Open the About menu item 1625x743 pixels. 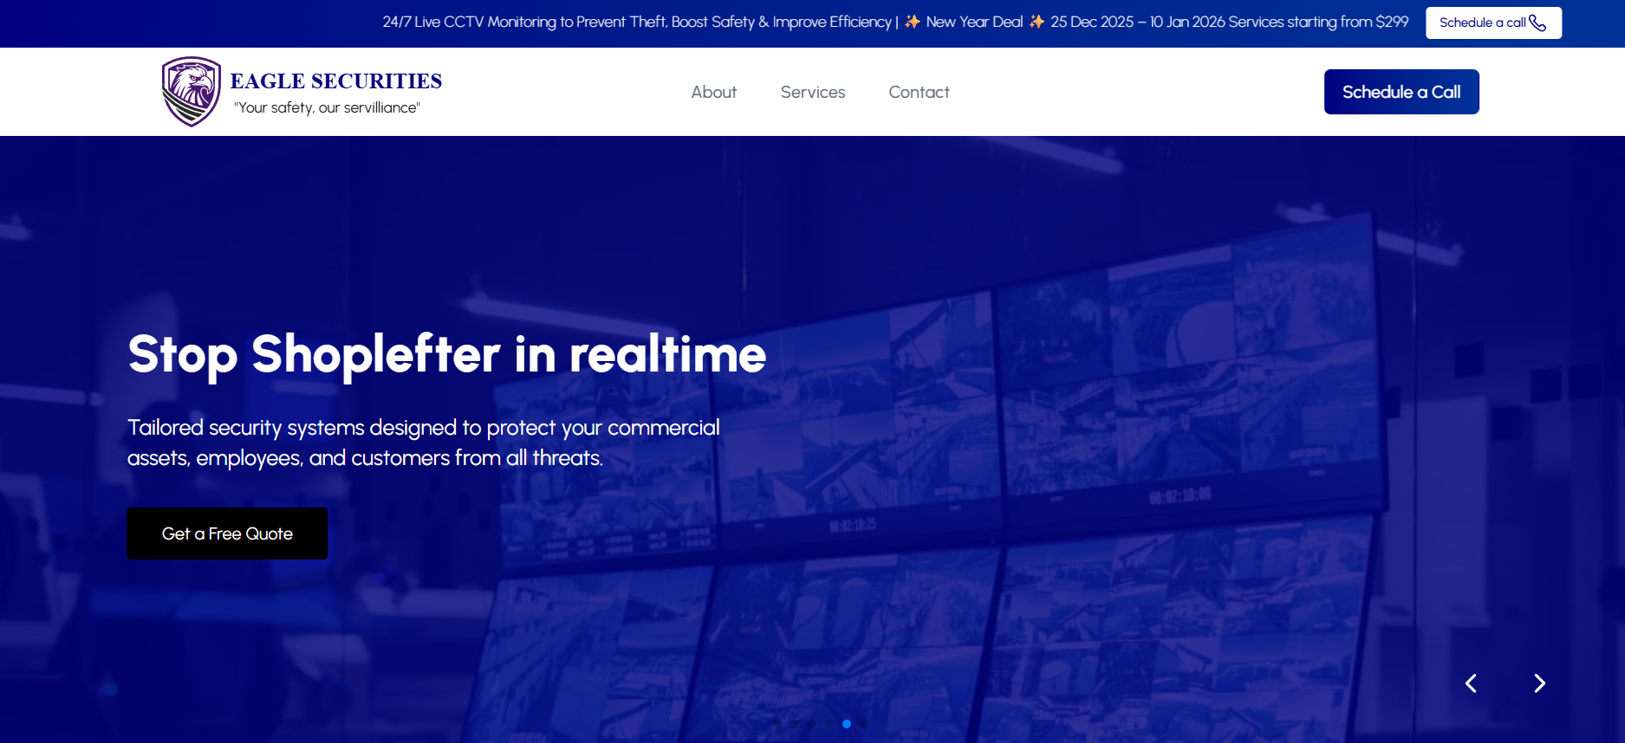pyautogui.click(x=713, y=92)
